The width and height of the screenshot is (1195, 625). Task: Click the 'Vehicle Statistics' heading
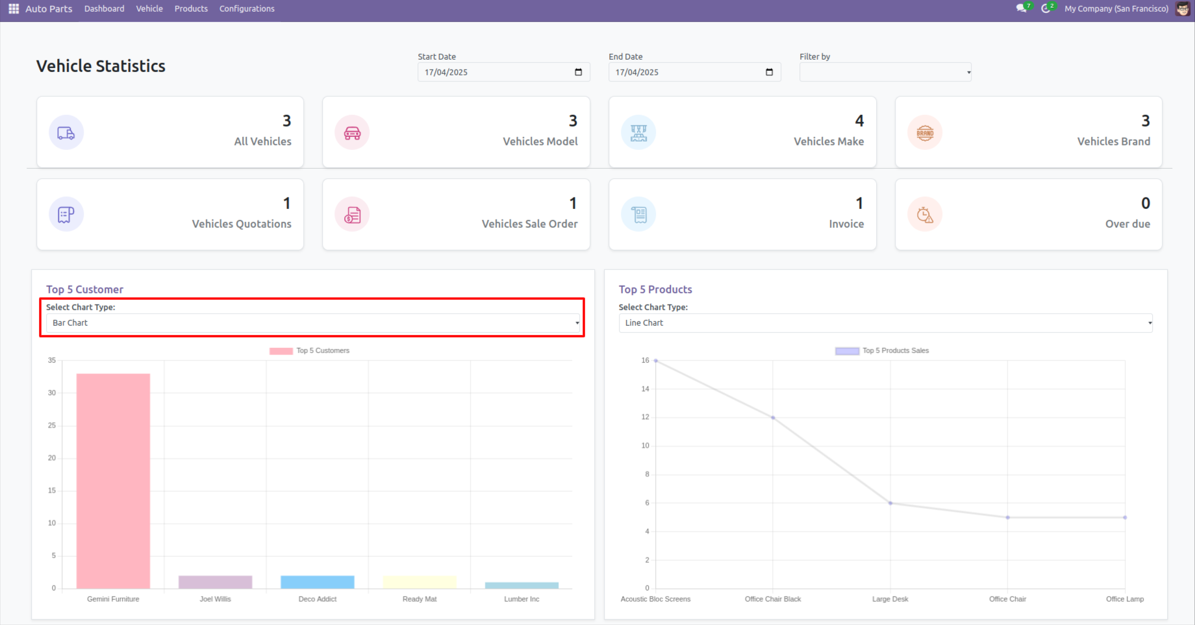click(101, 66)
